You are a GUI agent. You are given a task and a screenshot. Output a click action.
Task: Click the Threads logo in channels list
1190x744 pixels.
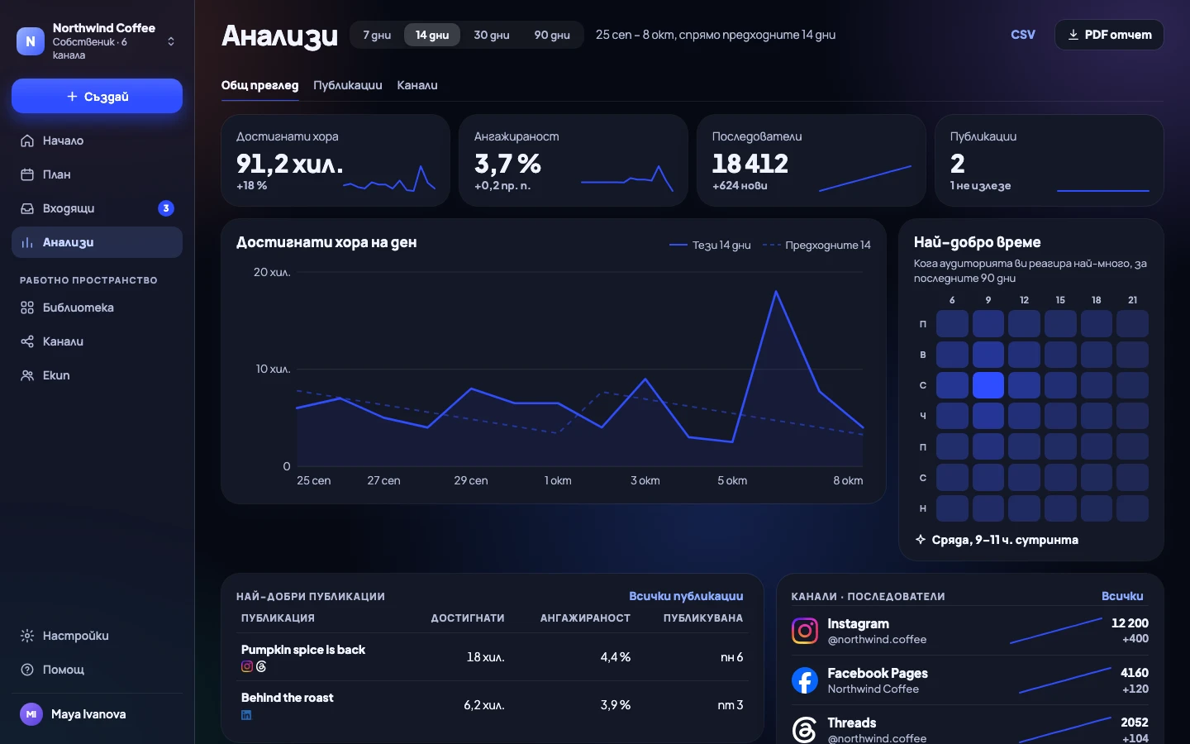[805, 730]
